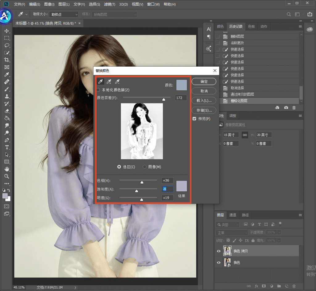Select the Clone Stamp tool

pos(7,96)
